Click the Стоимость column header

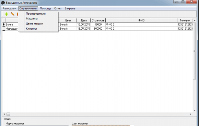click(98, 20)
